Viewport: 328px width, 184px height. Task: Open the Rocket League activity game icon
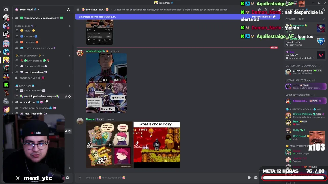point(321,42)
